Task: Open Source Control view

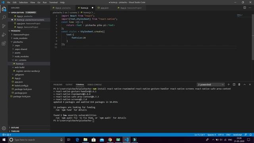Action: [4, 26]
